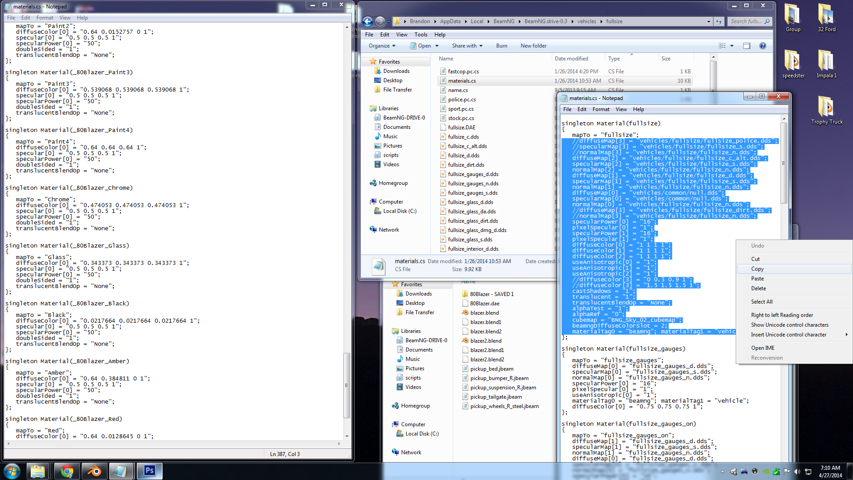Open Organize dropdown in Explorer
Screen dimensions: 853x480
click(x=382, y=46)
